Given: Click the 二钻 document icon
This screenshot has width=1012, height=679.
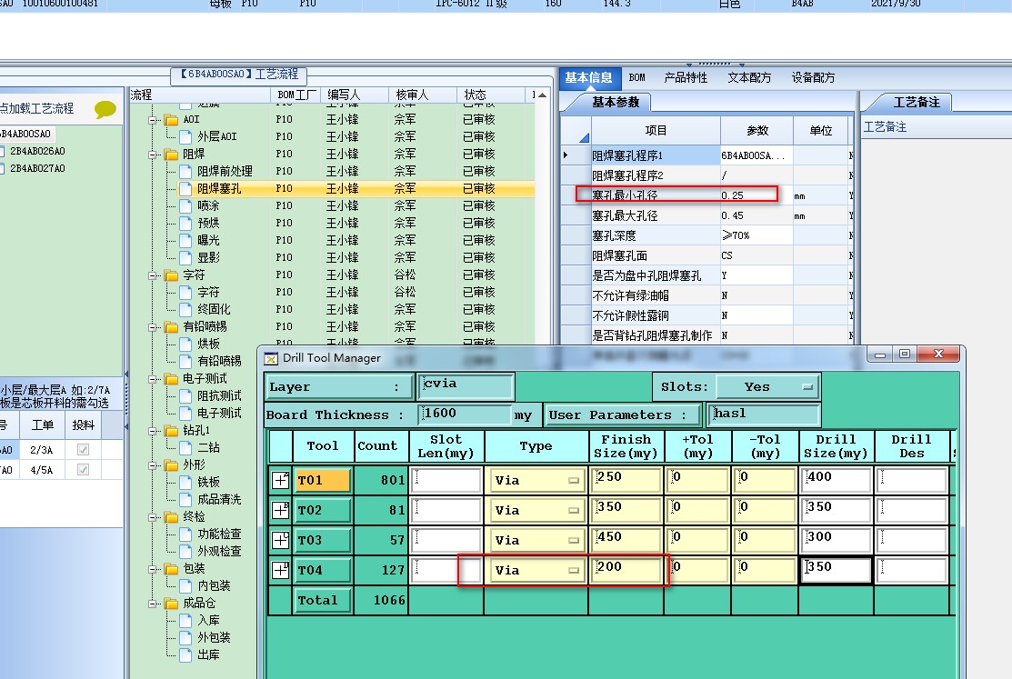Looking at the screenshot, I should [x=185, y=448].
